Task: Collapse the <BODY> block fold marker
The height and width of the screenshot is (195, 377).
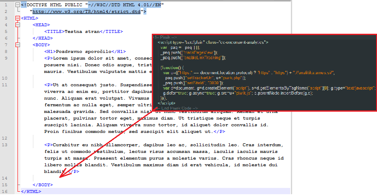Action: [x=18, y=45]
